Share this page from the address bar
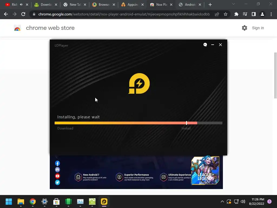This screenshot has width=277, height=208. [x=217, y=14]
